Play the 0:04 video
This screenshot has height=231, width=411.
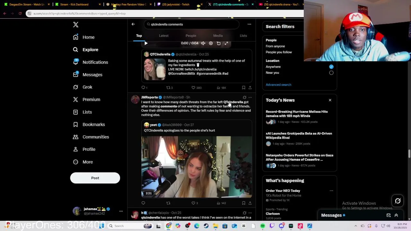coord(146,43)
